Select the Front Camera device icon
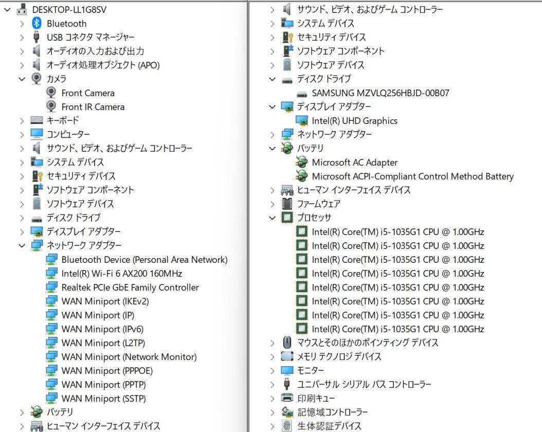 51,93
